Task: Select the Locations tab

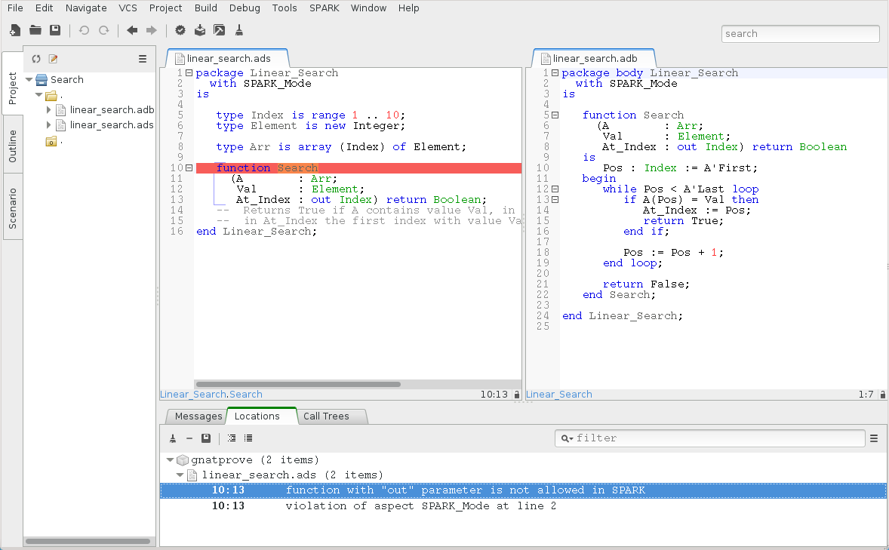Action: 257,416
